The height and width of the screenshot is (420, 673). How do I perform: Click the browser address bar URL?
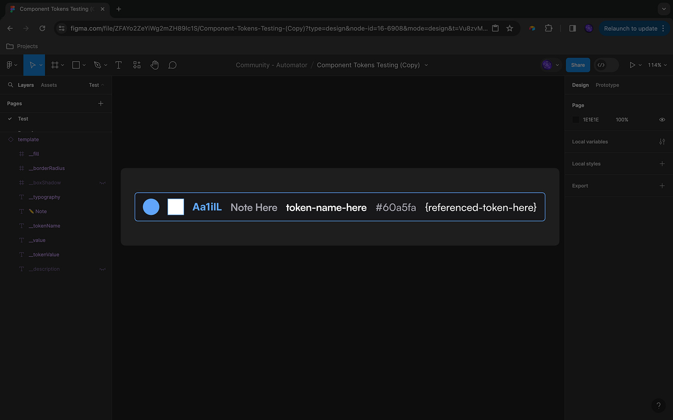(x=279, y=28)
